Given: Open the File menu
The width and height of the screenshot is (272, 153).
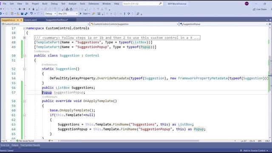Looking at the screenshot, I should click(5, 4).
